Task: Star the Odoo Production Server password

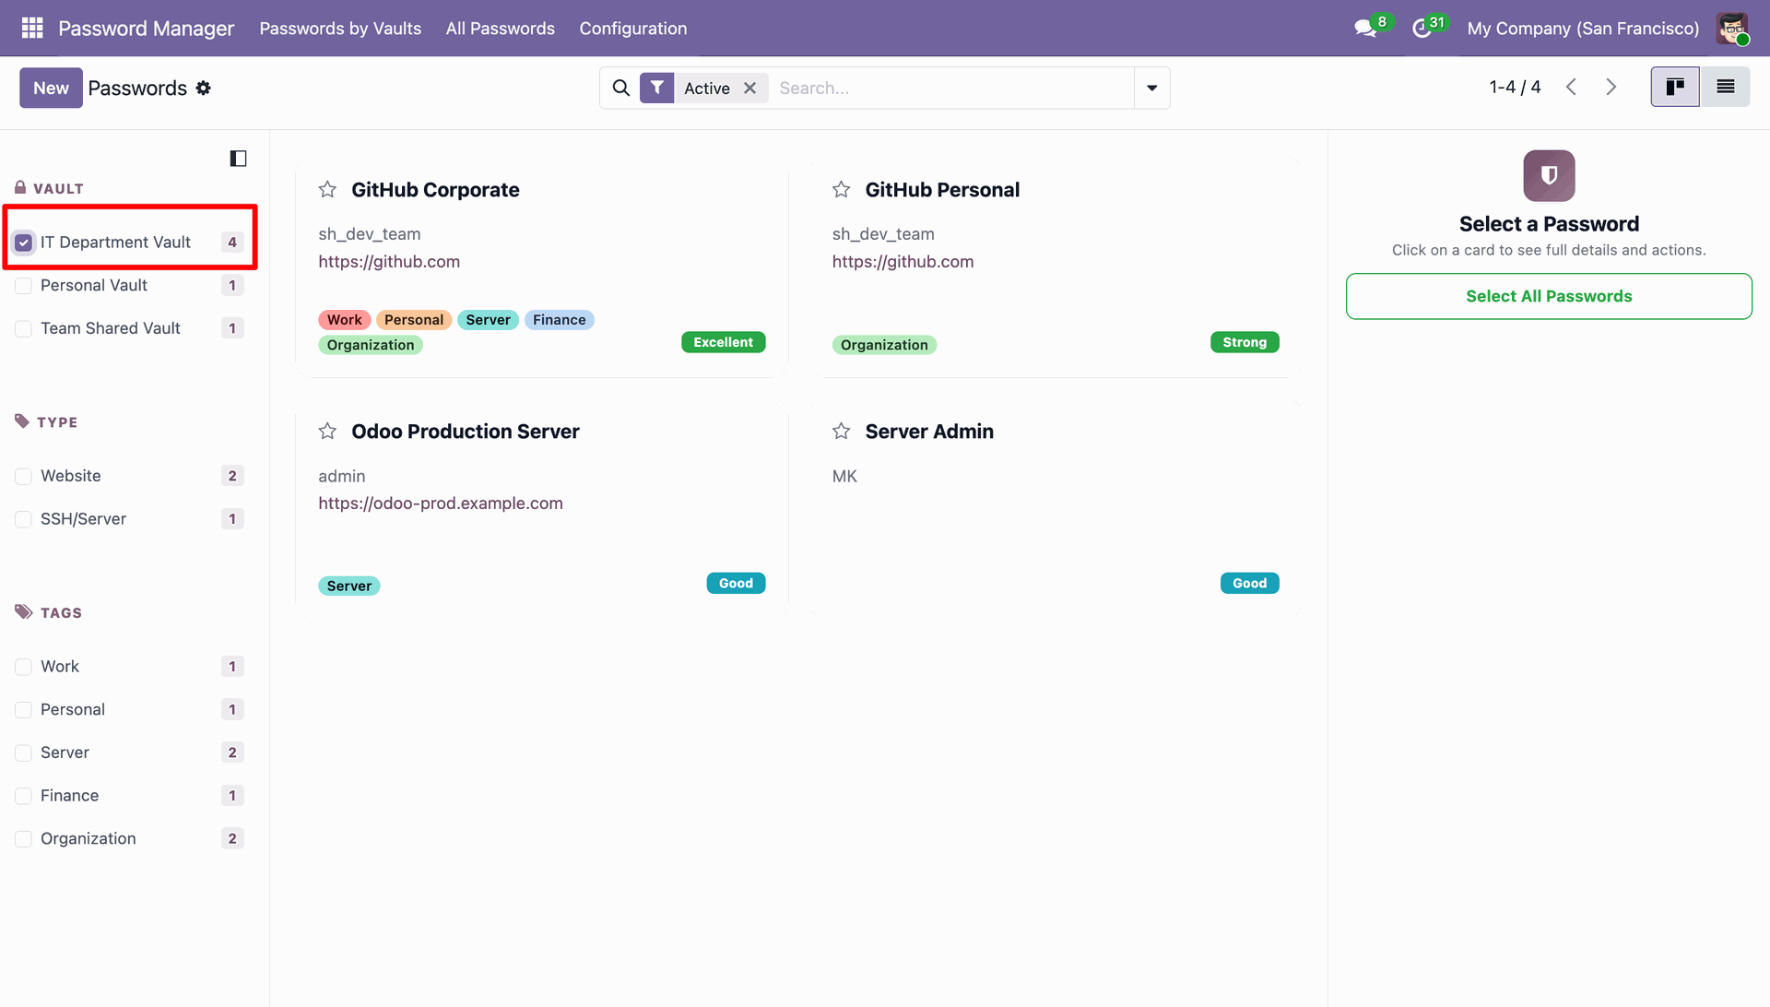Action: 327,432
